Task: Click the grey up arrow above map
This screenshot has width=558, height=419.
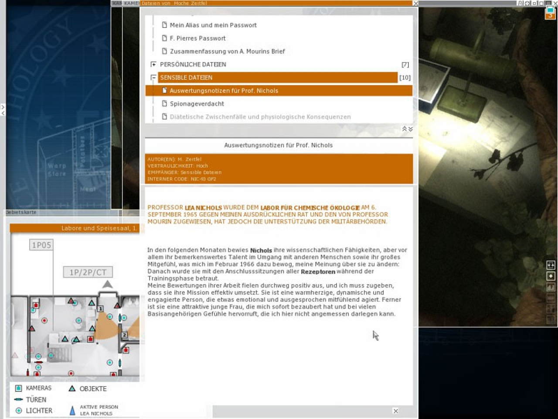Action: [107, 285]
